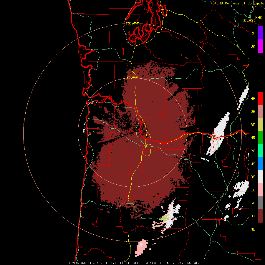This screenshot has width=265, height=265.
Task: Click the dusty pink GR legend swatch
Action: (260, 112)
